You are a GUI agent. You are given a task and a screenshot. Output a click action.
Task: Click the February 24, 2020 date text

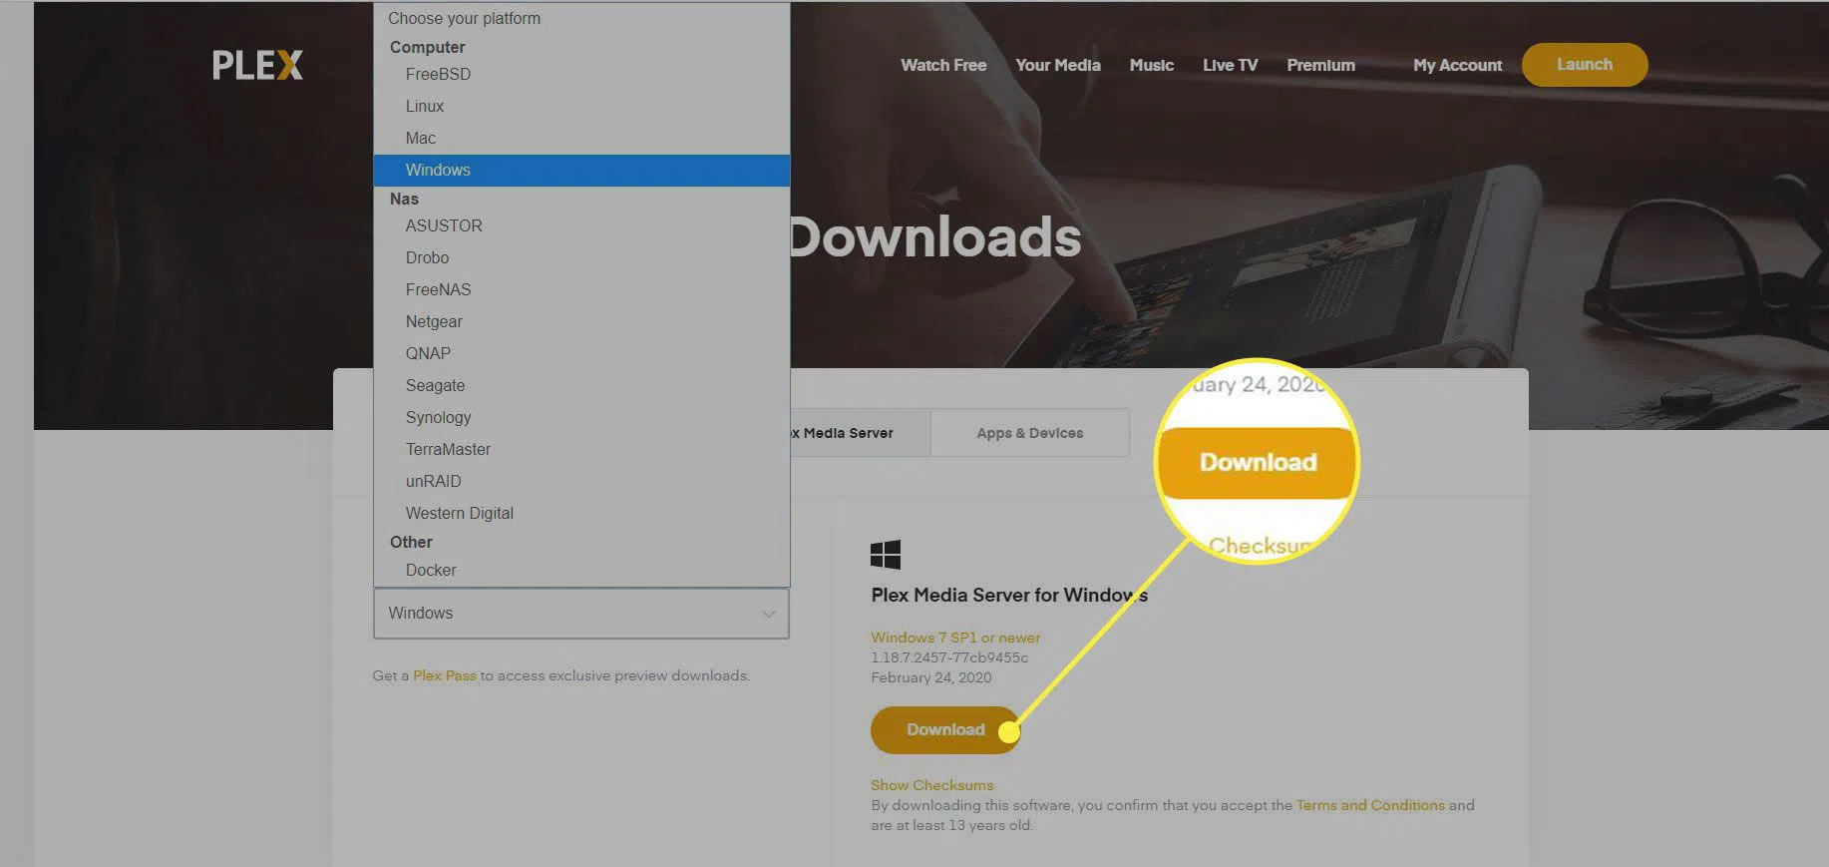pyautogui.click(x=931, y=677)
